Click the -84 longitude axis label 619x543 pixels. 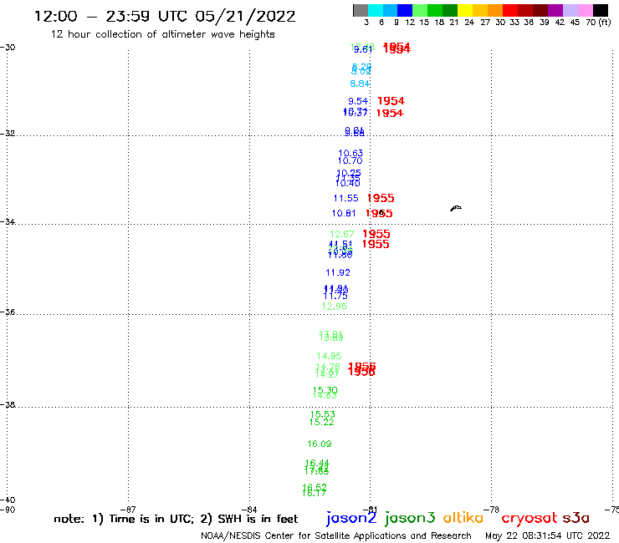249,510
